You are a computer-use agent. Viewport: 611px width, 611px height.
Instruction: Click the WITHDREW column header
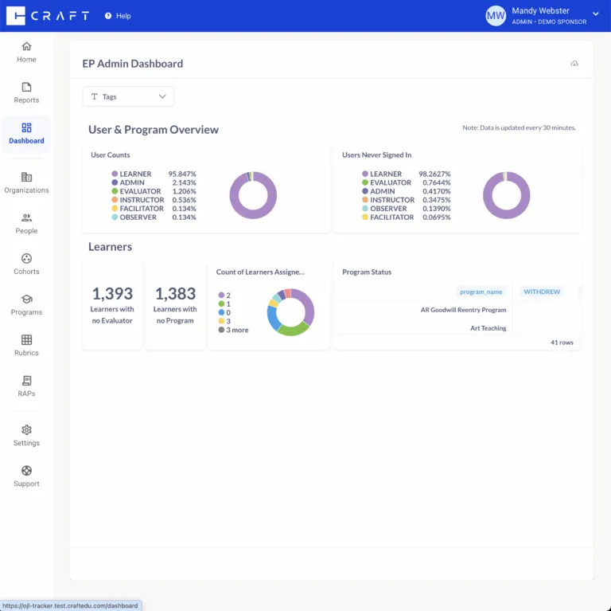coord(542,292)
